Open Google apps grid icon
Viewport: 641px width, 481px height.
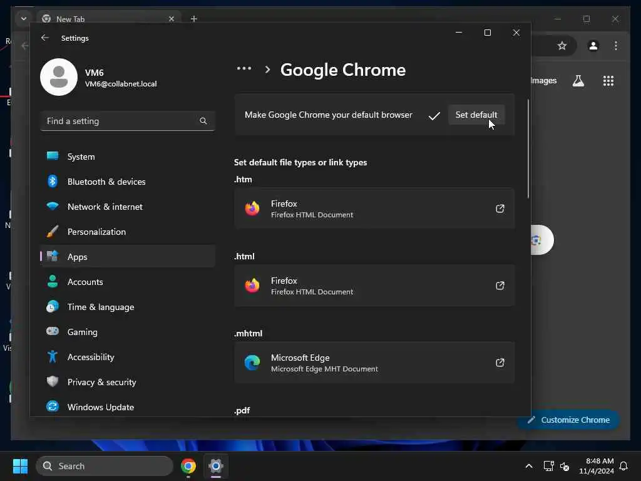click(x=608, y=81)
